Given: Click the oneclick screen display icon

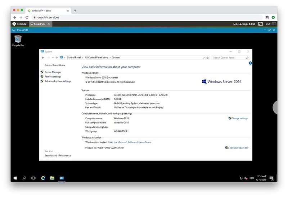Looking at the screenshot, I should [x=260, y=24].
